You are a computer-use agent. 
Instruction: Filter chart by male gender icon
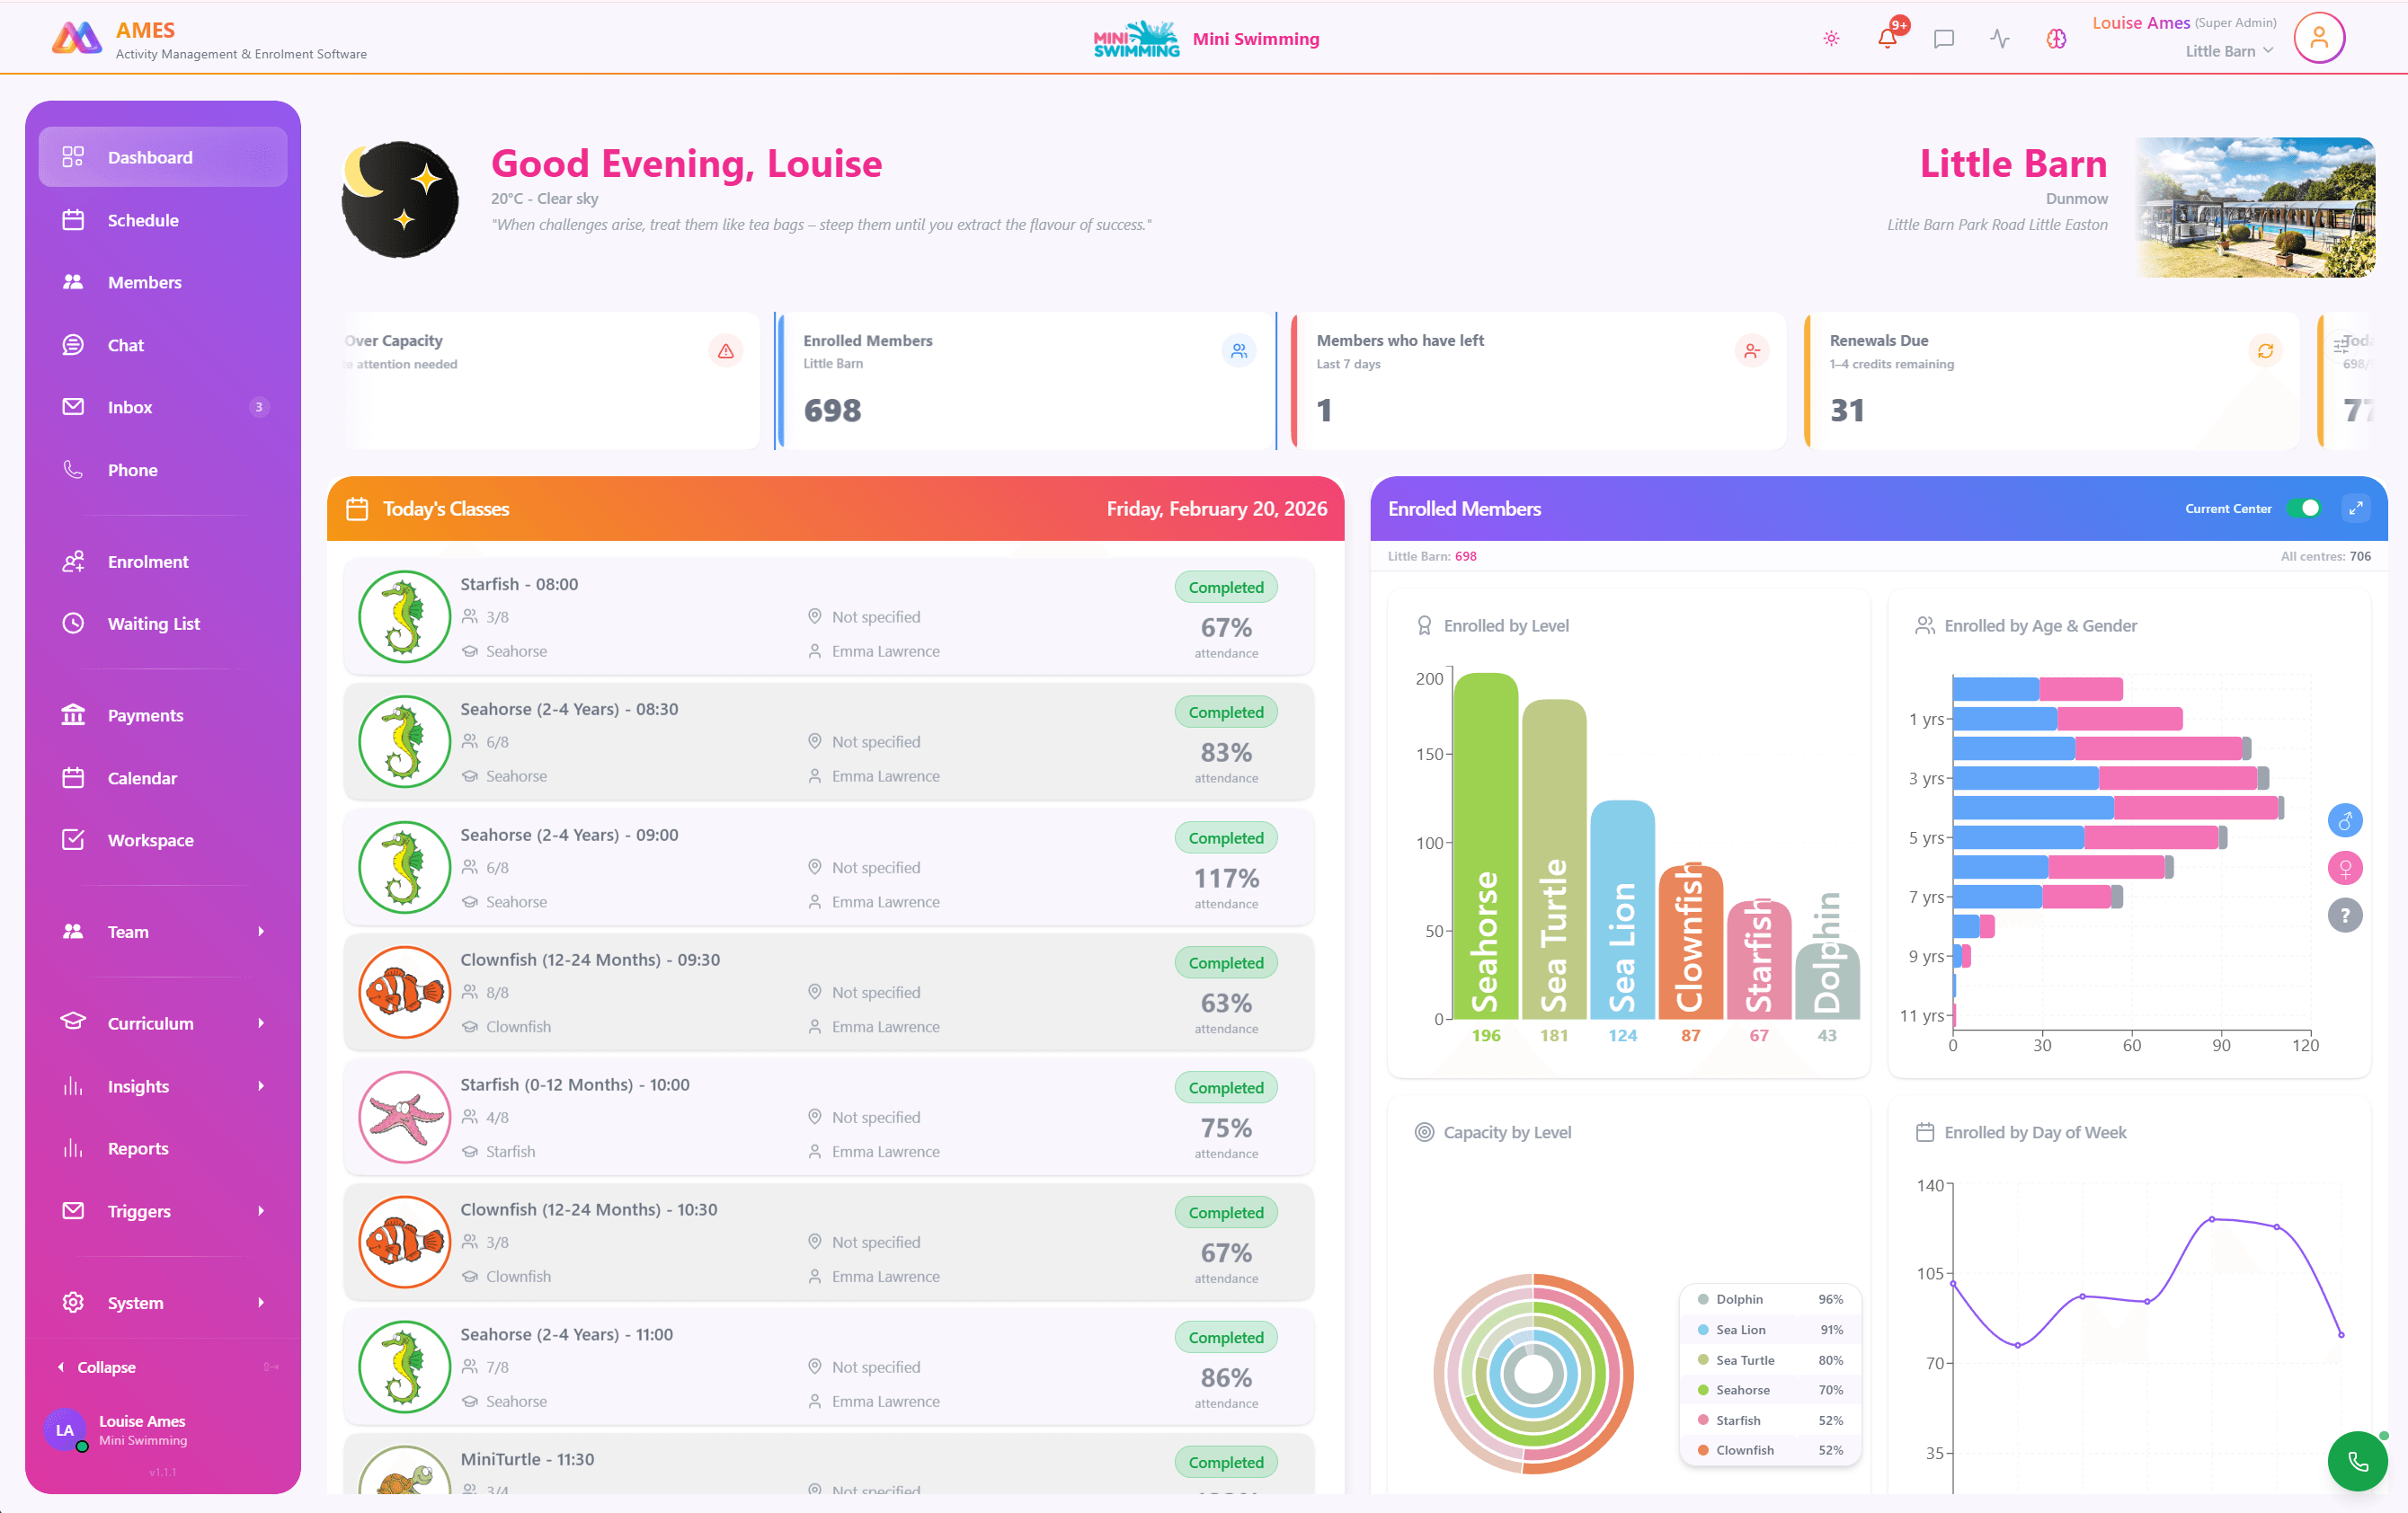click(2345, 820)
